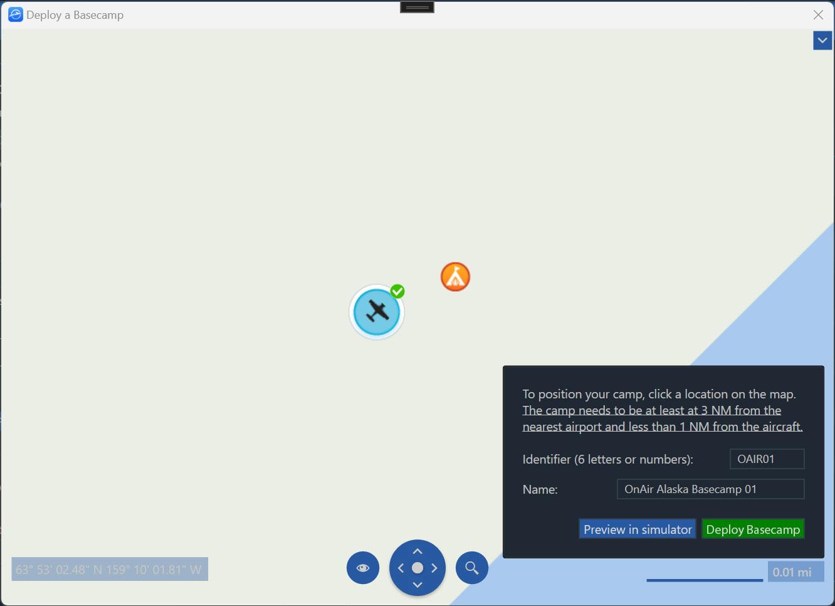835x606 pixels.
Task: Pan the map up with the up arrow
Action: (x=417, y=551)
